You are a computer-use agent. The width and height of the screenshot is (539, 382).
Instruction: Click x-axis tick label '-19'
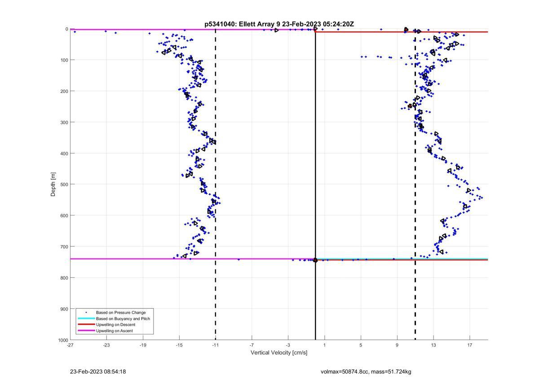point(143,345)
